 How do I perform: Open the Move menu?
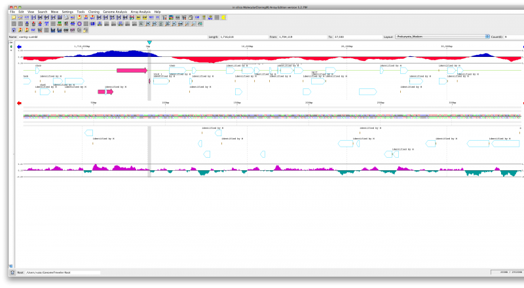click(x=54, y=12)
